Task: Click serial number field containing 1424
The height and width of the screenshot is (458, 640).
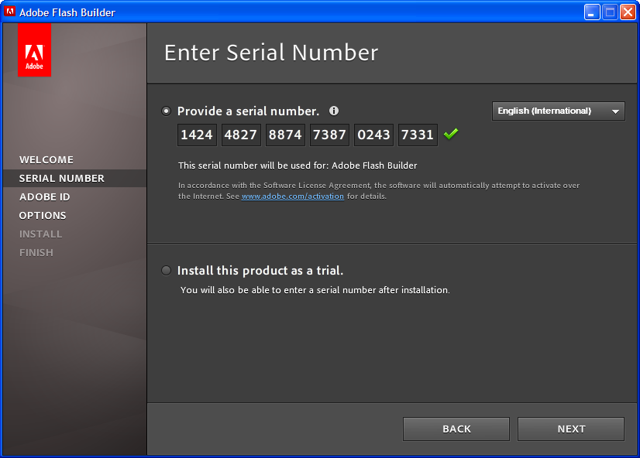Action: [197, 135]
